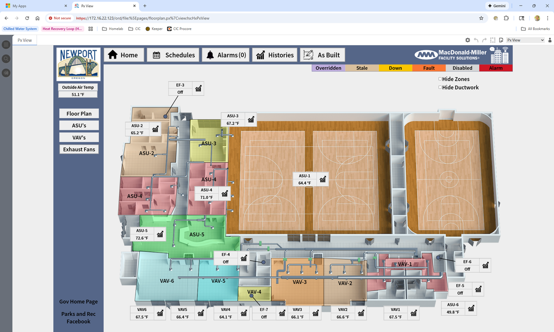The width and height of the screenshot is (554, 332).
Task: Open the chart icon beside ASU-2
Action: (156, 129)
